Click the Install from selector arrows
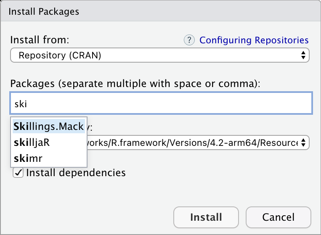Screen dimensions: 321x235 (303, 55)
